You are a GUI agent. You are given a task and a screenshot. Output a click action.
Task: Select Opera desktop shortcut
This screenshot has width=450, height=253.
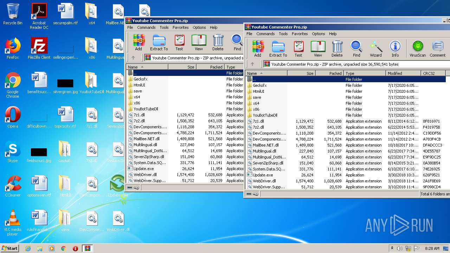coord(13,117)
